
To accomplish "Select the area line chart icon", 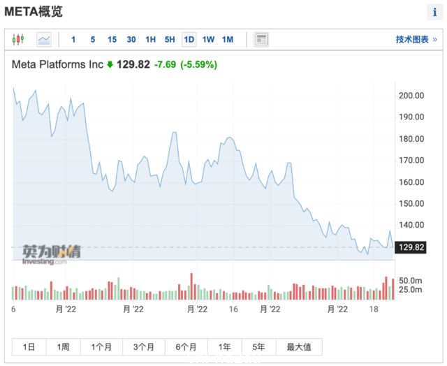I will coord(44,39).
